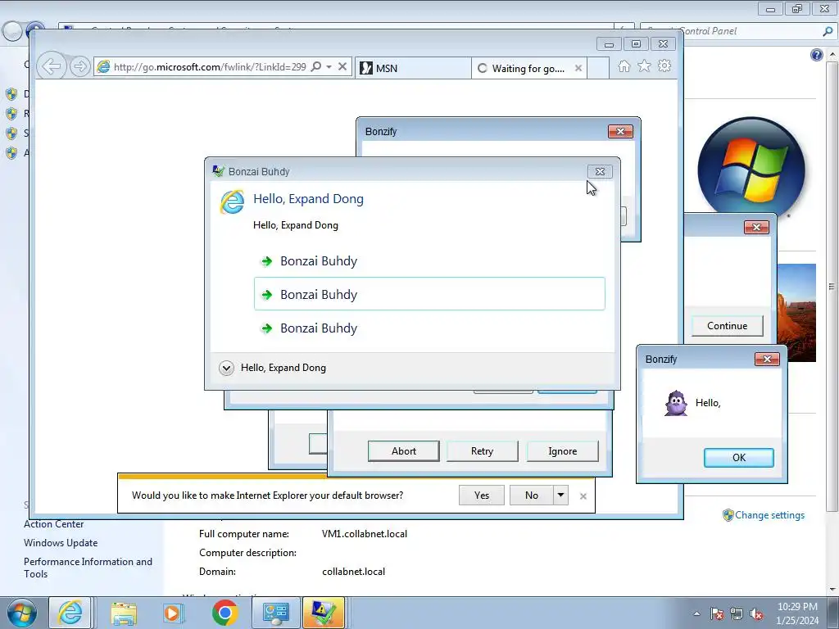Open Windows Media Player taskbar icon
The image size is (839, 629).
173,613
